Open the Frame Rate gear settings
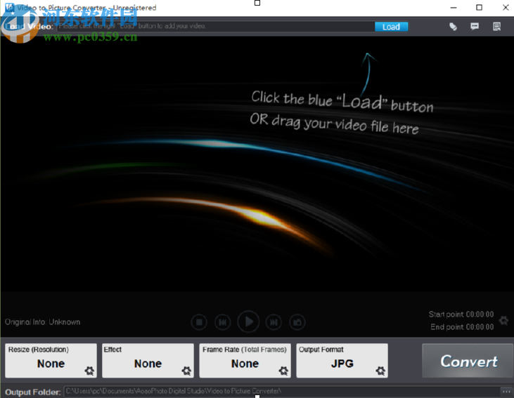This screenshot has height=398, width=514. click(283, 371)
